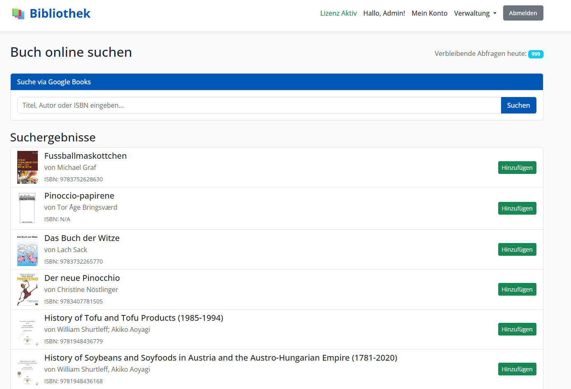The image size is (571, 389).
Task: Add Der neue Pinocchio to the library
Action: 517,289
